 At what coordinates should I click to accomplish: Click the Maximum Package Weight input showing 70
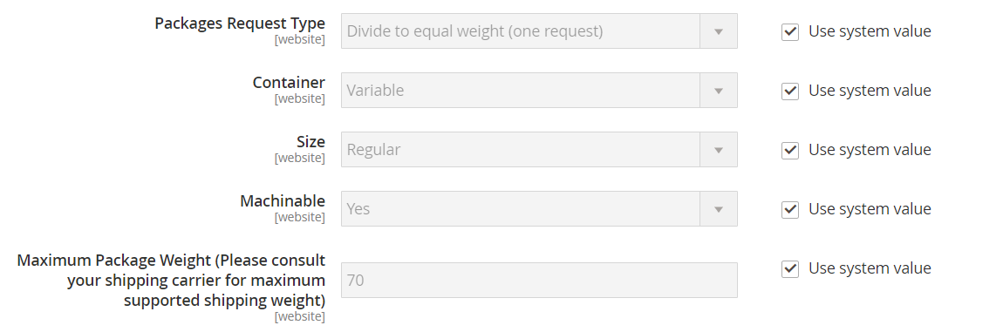click(x=539, y=281)
